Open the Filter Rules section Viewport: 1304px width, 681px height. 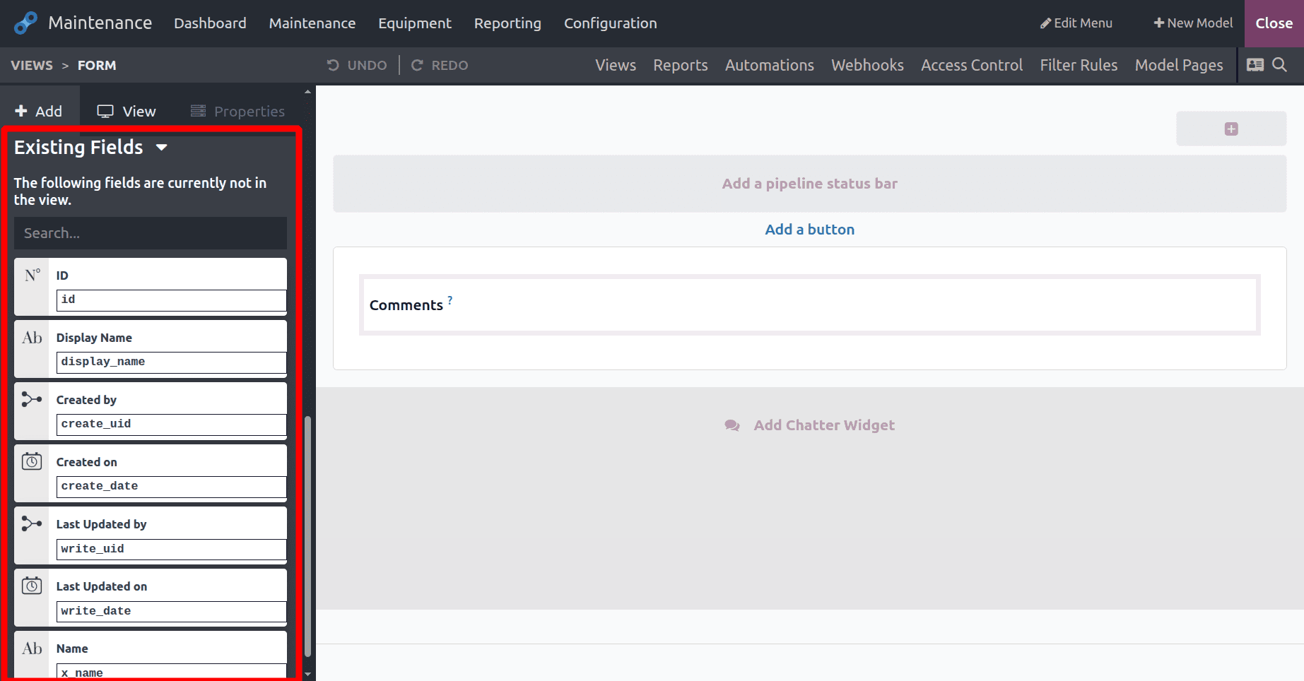[x=1079, y=65]
